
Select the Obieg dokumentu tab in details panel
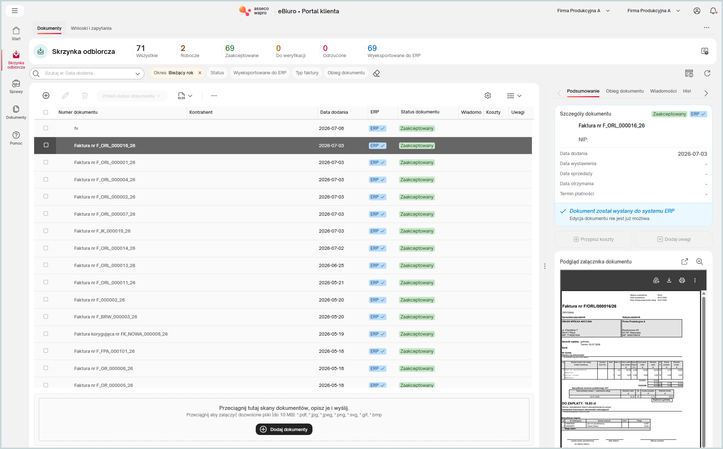[x=625, y=91]
